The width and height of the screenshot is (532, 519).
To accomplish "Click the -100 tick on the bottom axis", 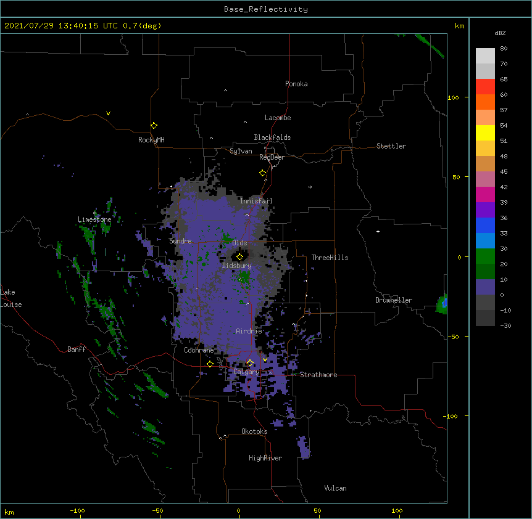I will pos(77,510).
